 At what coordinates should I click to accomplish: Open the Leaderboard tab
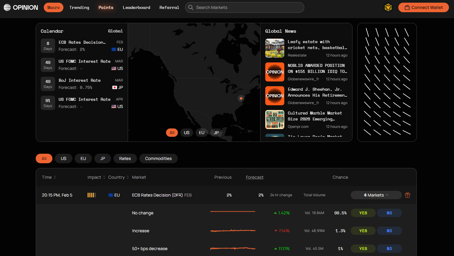136,7
